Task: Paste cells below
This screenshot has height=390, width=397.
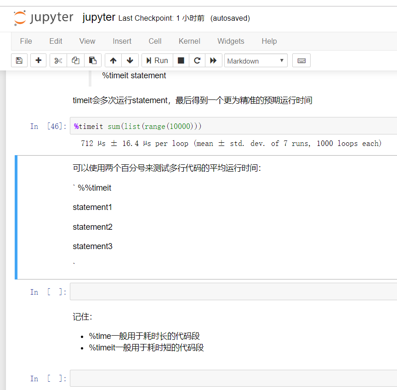Action: point(93,60)
